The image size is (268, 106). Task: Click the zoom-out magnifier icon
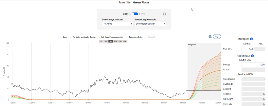tap(210, 37)
